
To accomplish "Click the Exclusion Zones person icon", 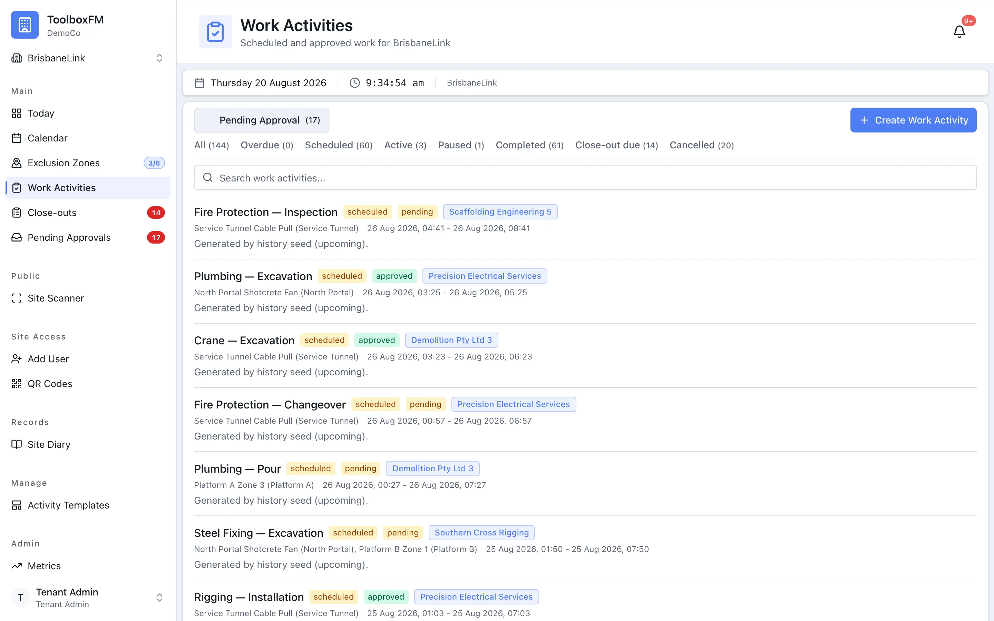I will 17,163.
